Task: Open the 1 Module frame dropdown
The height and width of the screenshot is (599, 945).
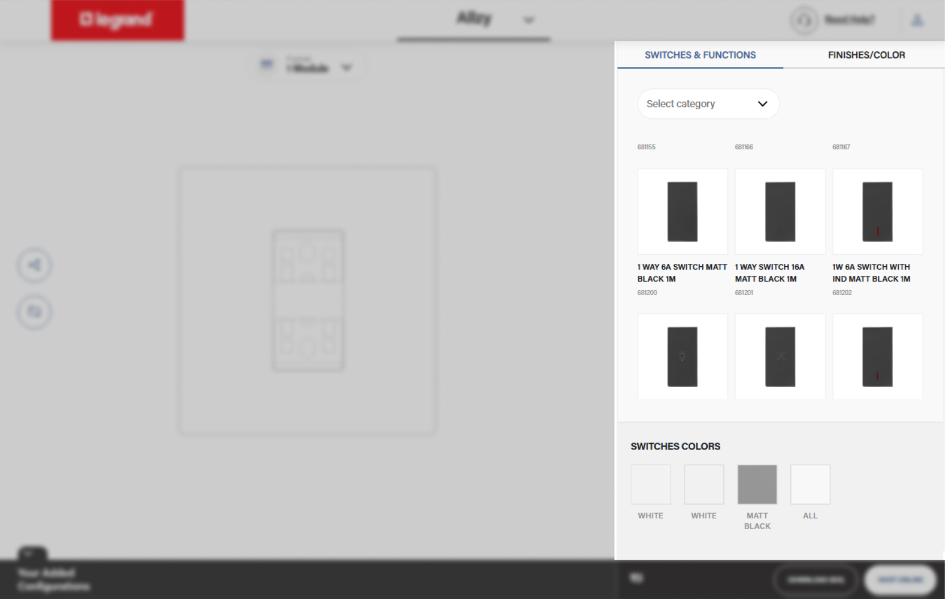Action: (346, 68)
